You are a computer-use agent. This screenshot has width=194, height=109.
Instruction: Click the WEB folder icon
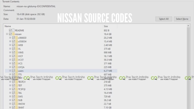(x=16, y=45)
